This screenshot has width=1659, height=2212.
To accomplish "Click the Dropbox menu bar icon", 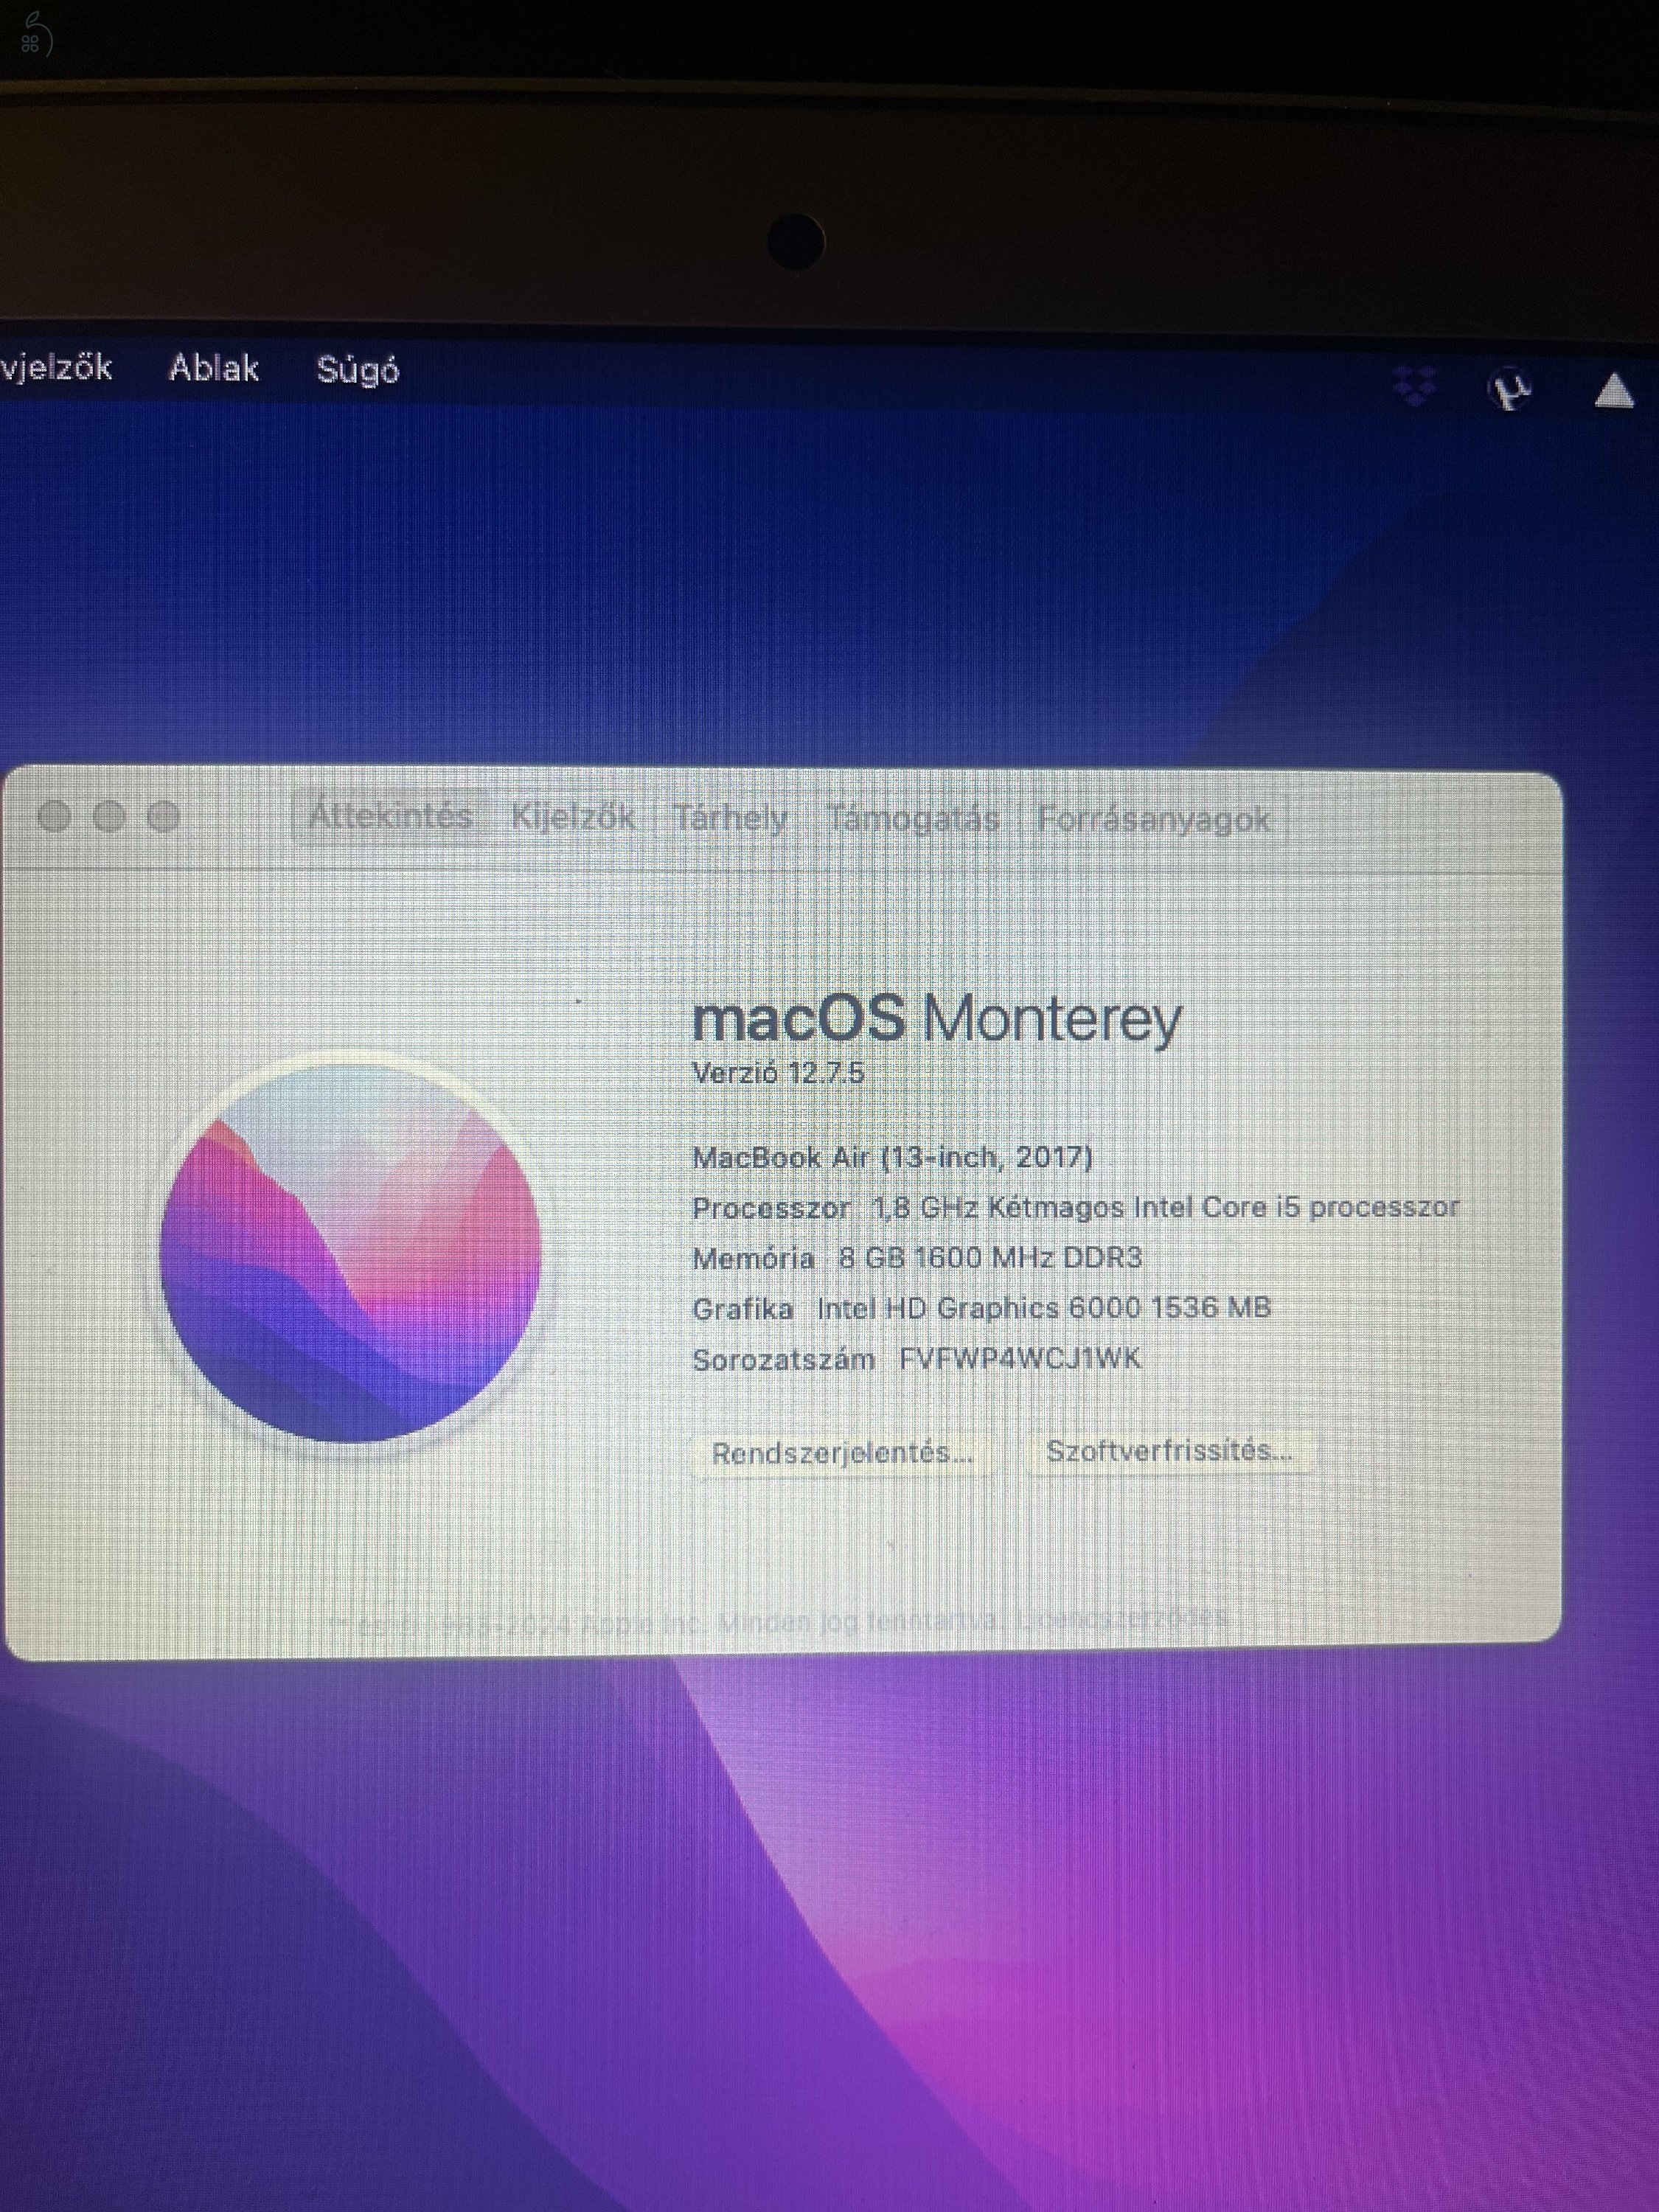I will [1414, 386].
